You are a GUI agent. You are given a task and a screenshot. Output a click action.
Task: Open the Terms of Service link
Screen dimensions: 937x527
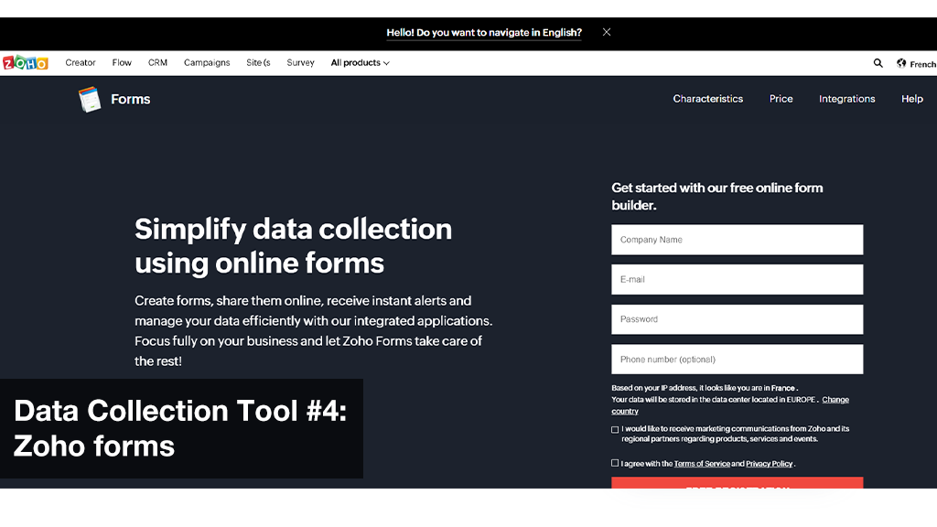pyautogui.click(x=702, y=464)
